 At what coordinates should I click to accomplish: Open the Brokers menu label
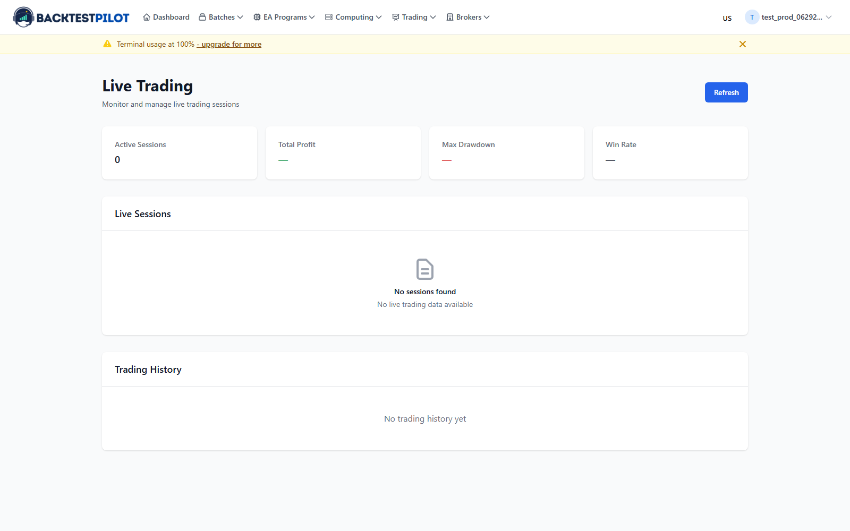click(469, 17)
